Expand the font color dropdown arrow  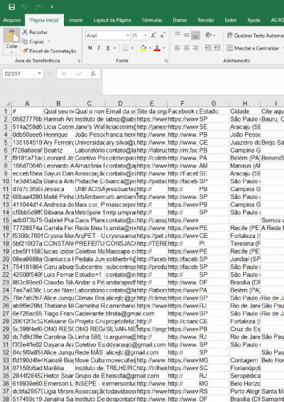(x=164, y=48)
